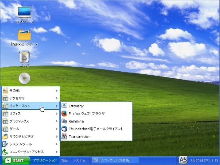This screenshot has height=165, width=220.
Task: Expand the ゲーム submenu arrow
Action: (x=57, y=129)
